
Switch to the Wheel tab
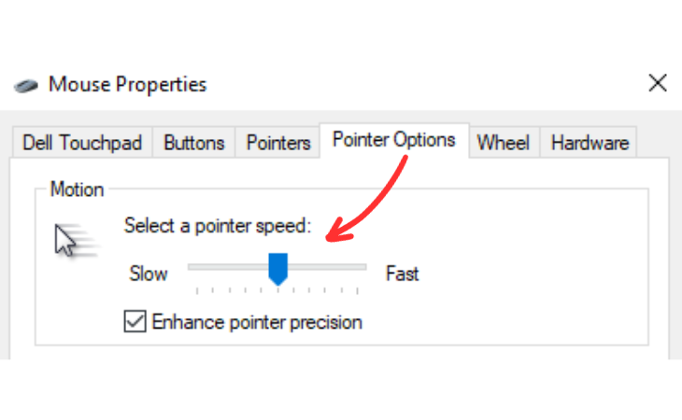[x=504, y=143]
